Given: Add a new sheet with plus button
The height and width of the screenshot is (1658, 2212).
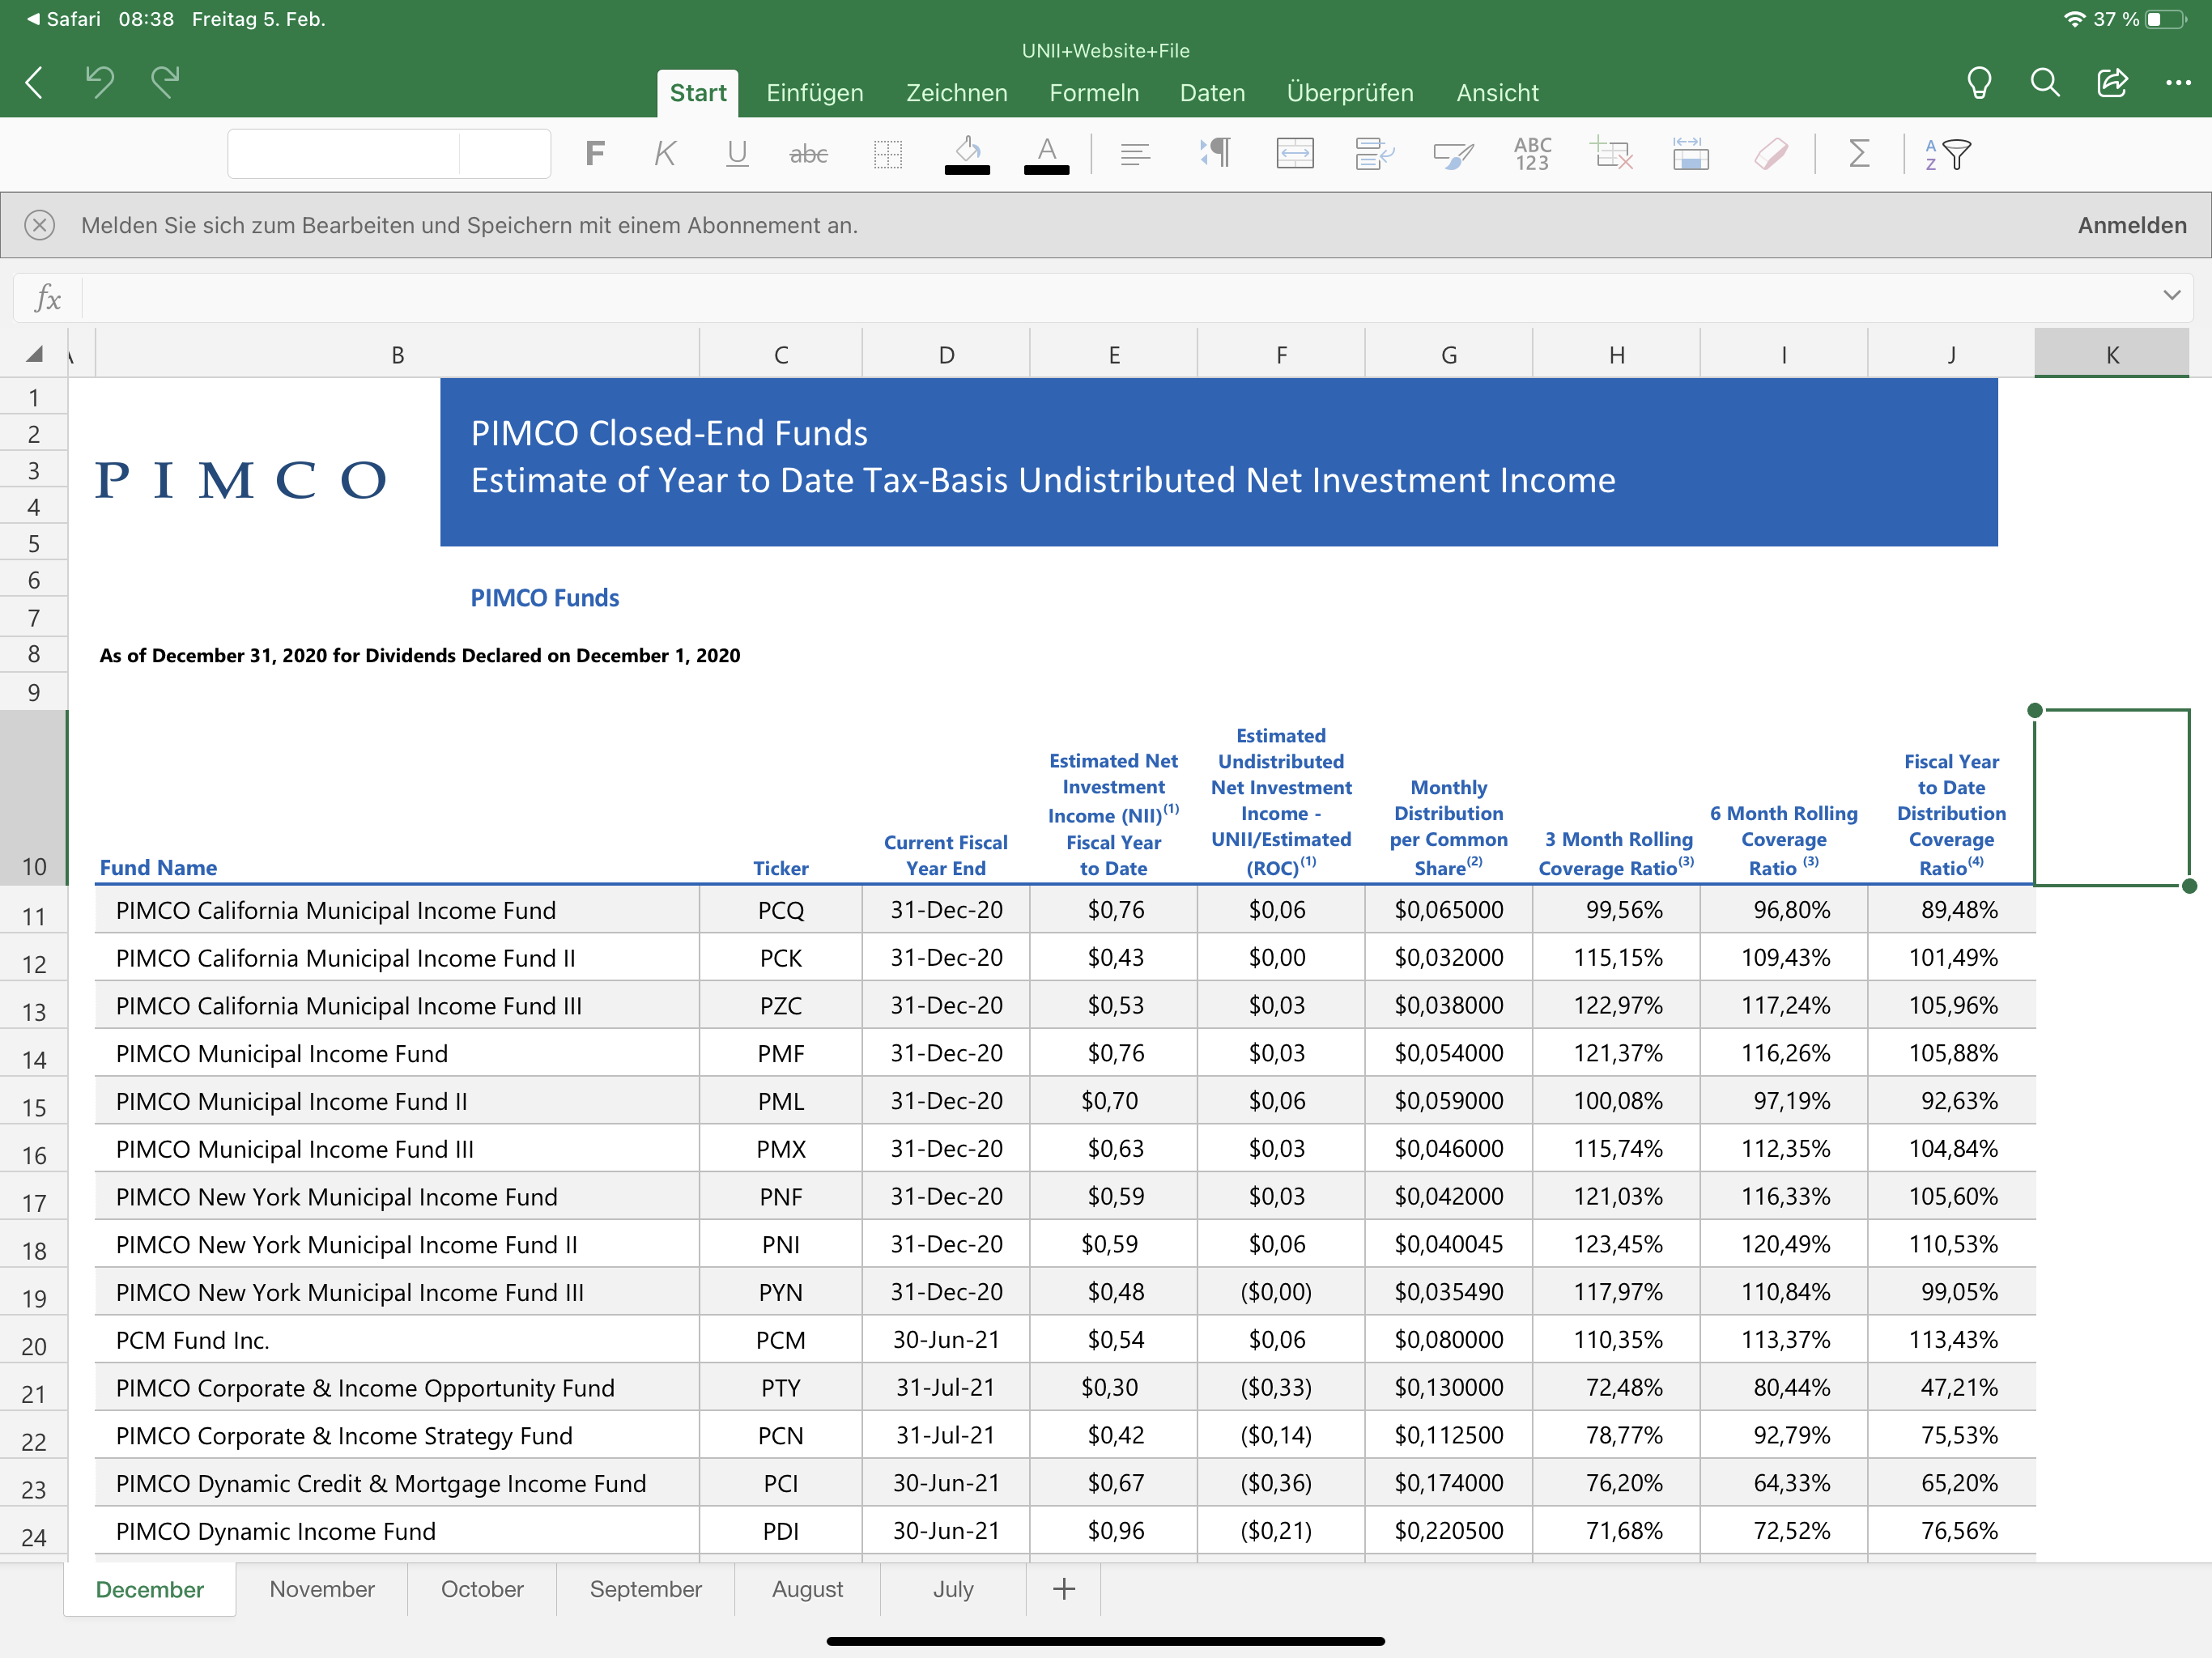Looking at the screenshot, I should [x=1063, y=1589].
